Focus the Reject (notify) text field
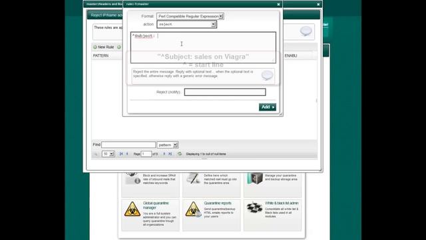 click(x=225, y=92)
